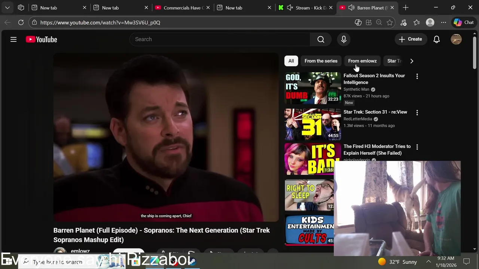The image size is (479, 269).
Task: Open the tab actions dropdown chevron
Action: (7, 7)
